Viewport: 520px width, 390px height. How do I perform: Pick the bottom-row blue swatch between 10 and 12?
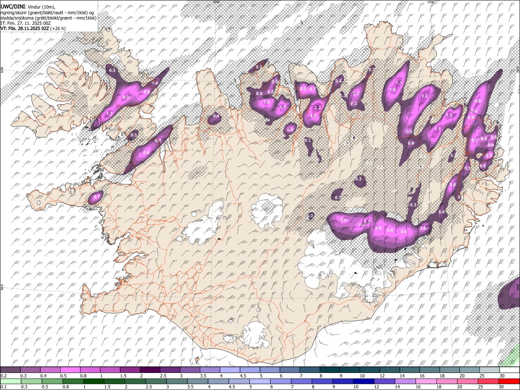click(x=364, y=381)
